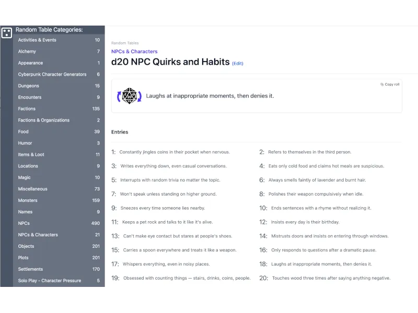Image resolution: width=418 pixels, height=313 pixels.
Task: Choose the Magic category
Action: pyautogui.click(x=25, y=178)
